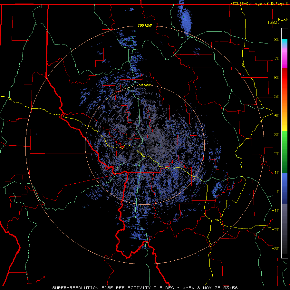Click the KMSX station identifier in caption
The image size is (290, 290).
pyautogui.click(x=188, y=288)
